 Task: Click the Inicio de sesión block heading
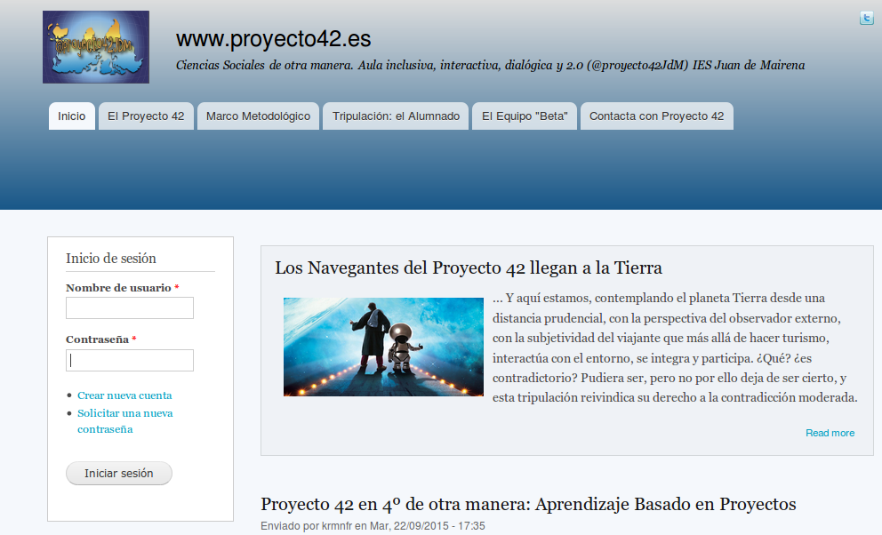point(111,259)
